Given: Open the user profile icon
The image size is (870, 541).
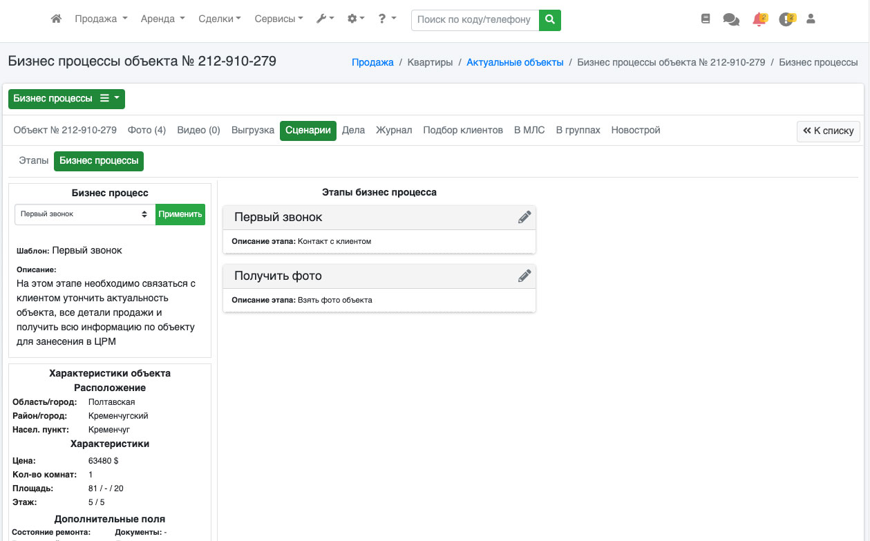Looking at the screenshot, I should coord(811,19).
